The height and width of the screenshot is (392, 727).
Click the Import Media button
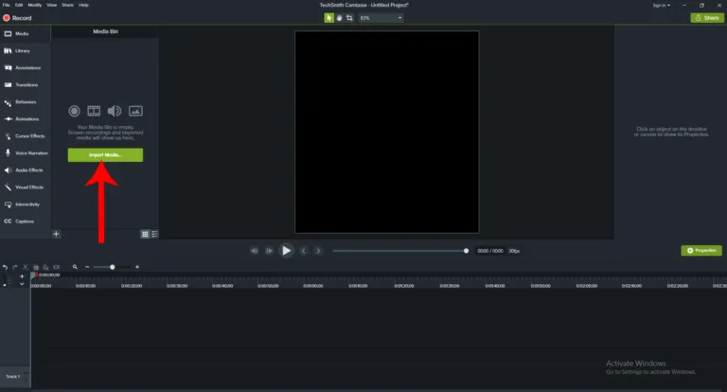coord(105,154)
